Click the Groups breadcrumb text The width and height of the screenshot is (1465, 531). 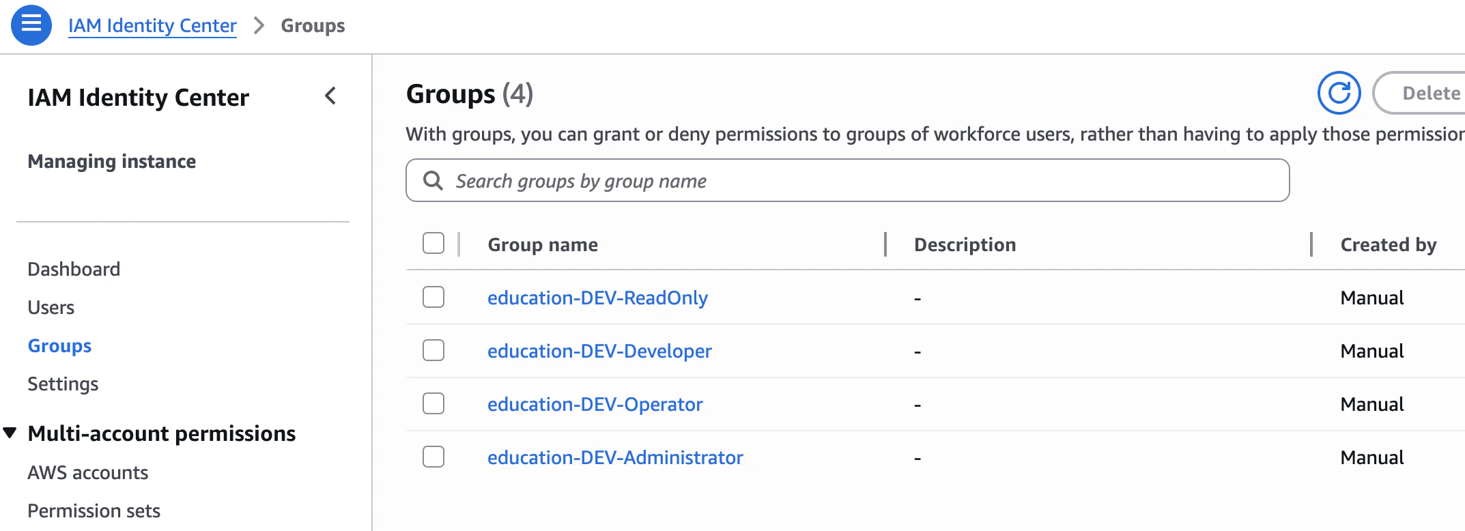point(313,26)
